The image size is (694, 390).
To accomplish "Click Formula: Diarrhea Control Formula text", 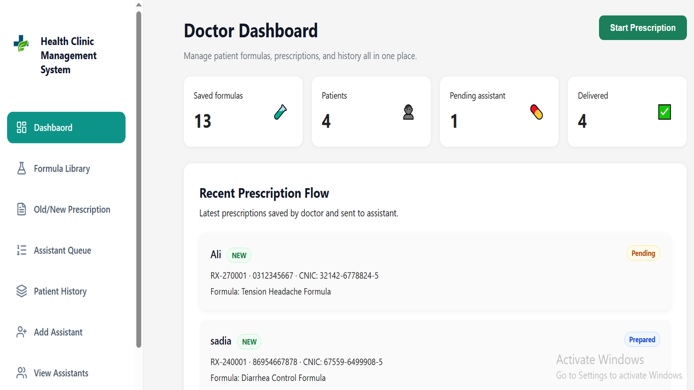I will pyautogui.click(x=268, y=378).
